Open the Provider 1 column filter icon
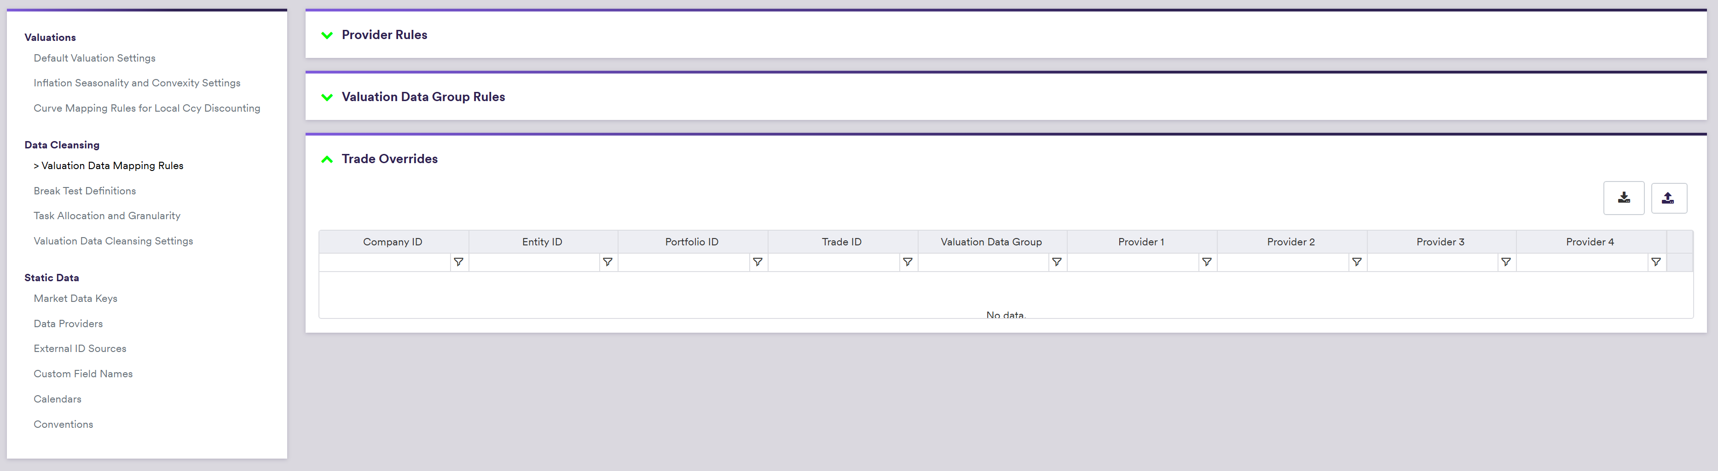The width and height of the screenshot is (1718, 471). pos(1207,262)
